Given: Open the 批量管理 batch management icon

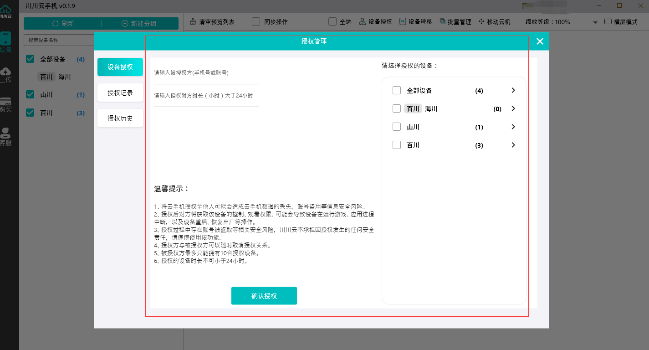Looking at the screenshot, I should click(x=455, y=21).
